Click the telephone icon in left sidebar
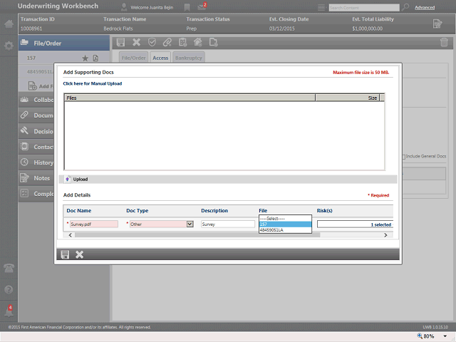Screen dimensions: 456x342 [9, 268]
